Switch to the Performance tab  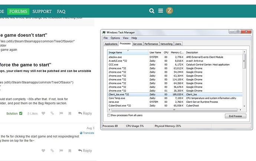[x=151, y=44]
